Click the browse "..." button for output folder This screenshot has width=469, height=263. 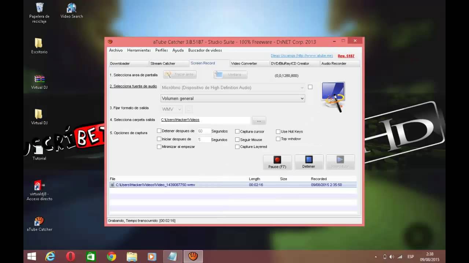pyautogui.click(x=259, y=121)
